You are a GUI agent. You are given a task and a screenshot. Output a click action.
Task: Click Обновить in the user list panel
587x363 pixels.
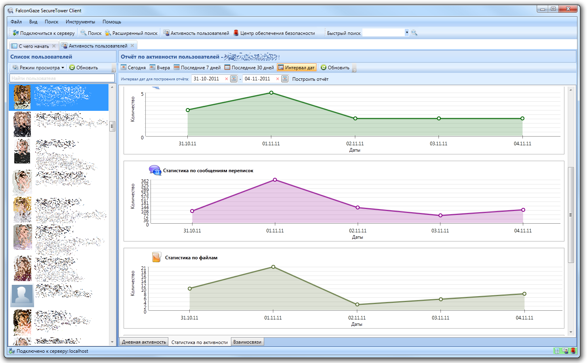tap(84, 68)
